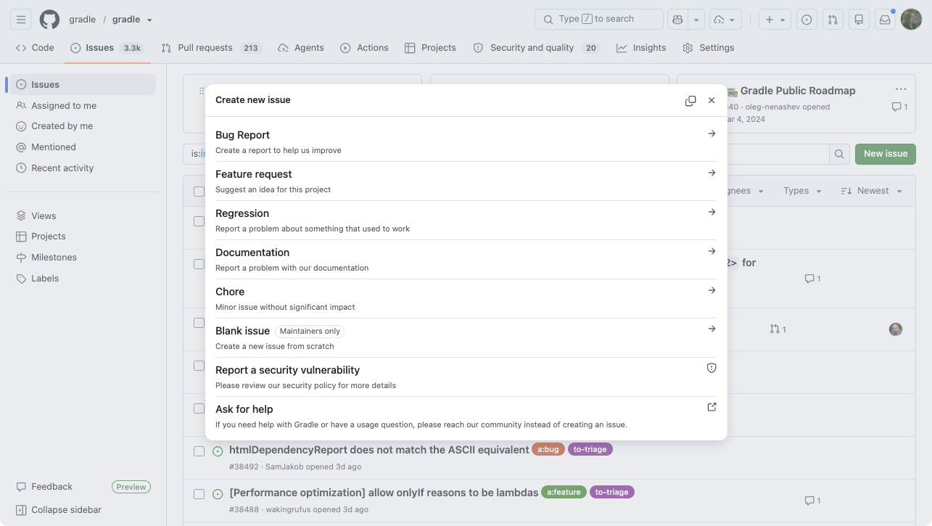Open the Newest sort dropdown
The image size is (932, 526).
[871, 191]
